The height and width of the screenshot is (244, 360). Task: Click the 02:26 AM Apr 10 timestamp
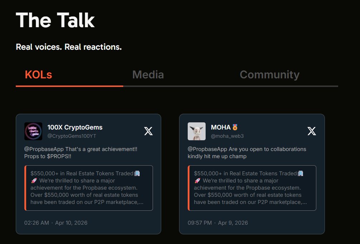56,223
